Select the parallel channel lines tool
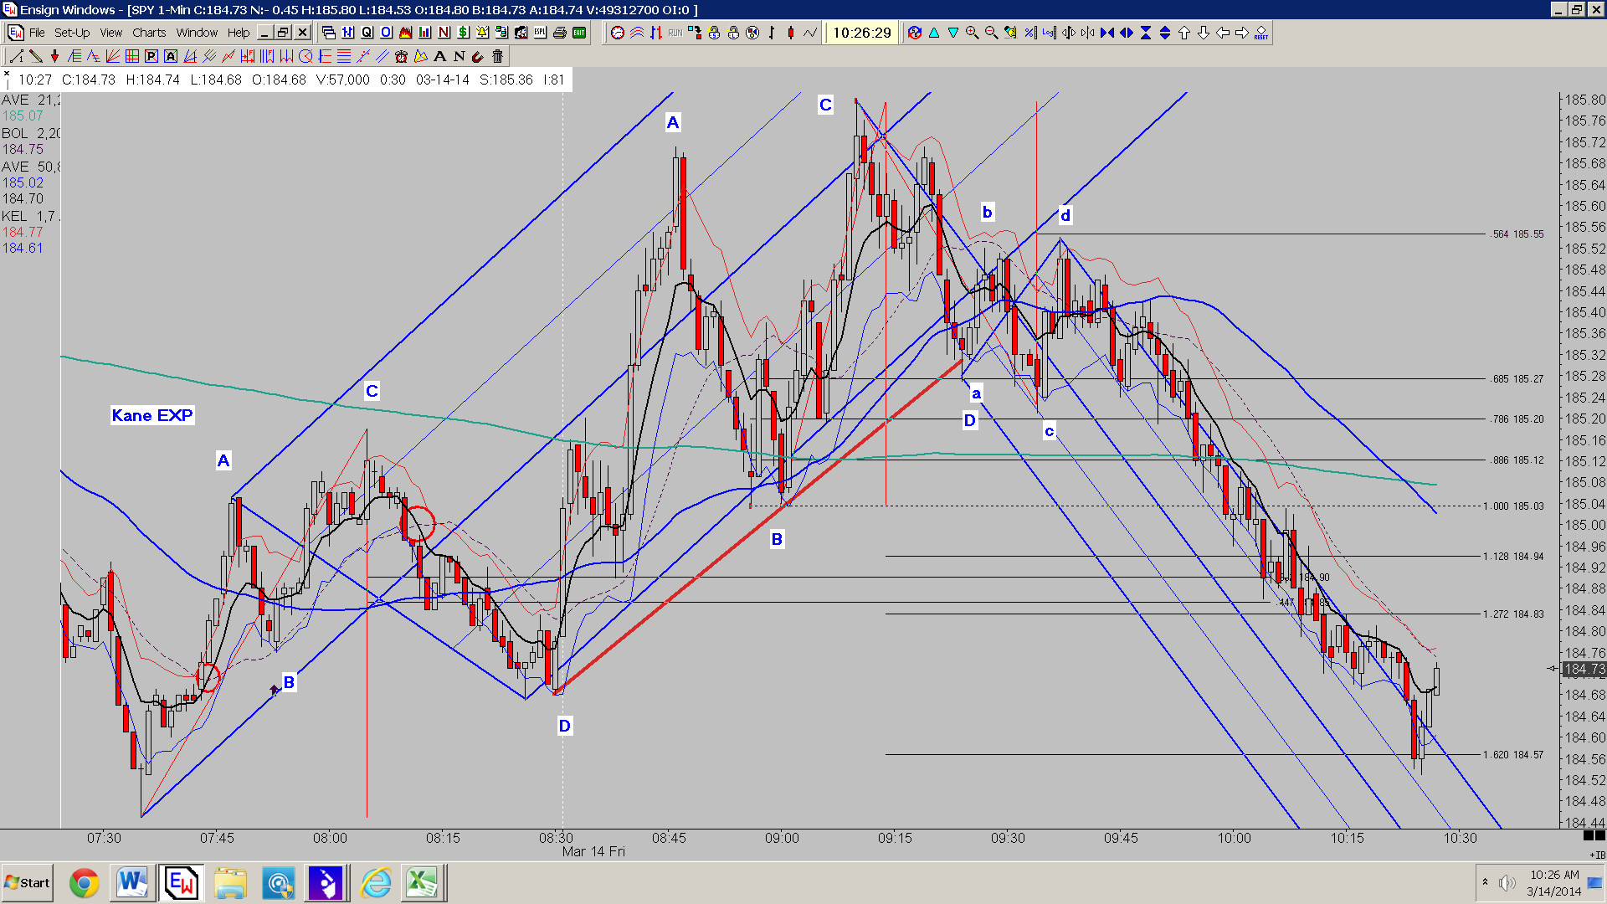The width and height of the screenshot is (1607, 904). click(382, 56)
